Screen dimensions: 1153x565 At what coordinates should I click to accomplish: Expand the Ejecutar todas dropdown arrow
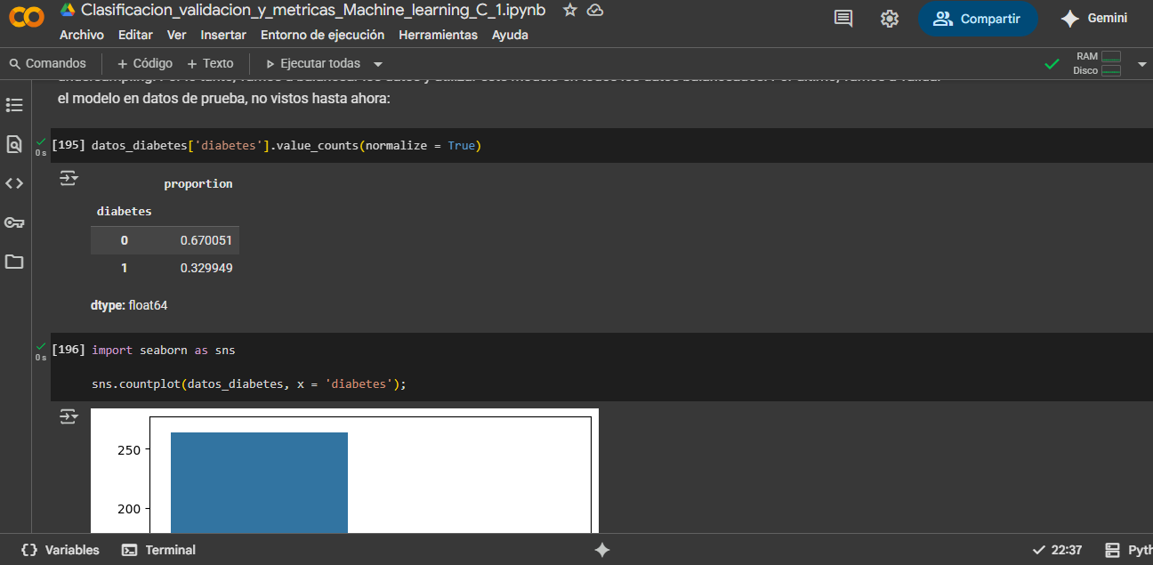click(x=378, y=64)
